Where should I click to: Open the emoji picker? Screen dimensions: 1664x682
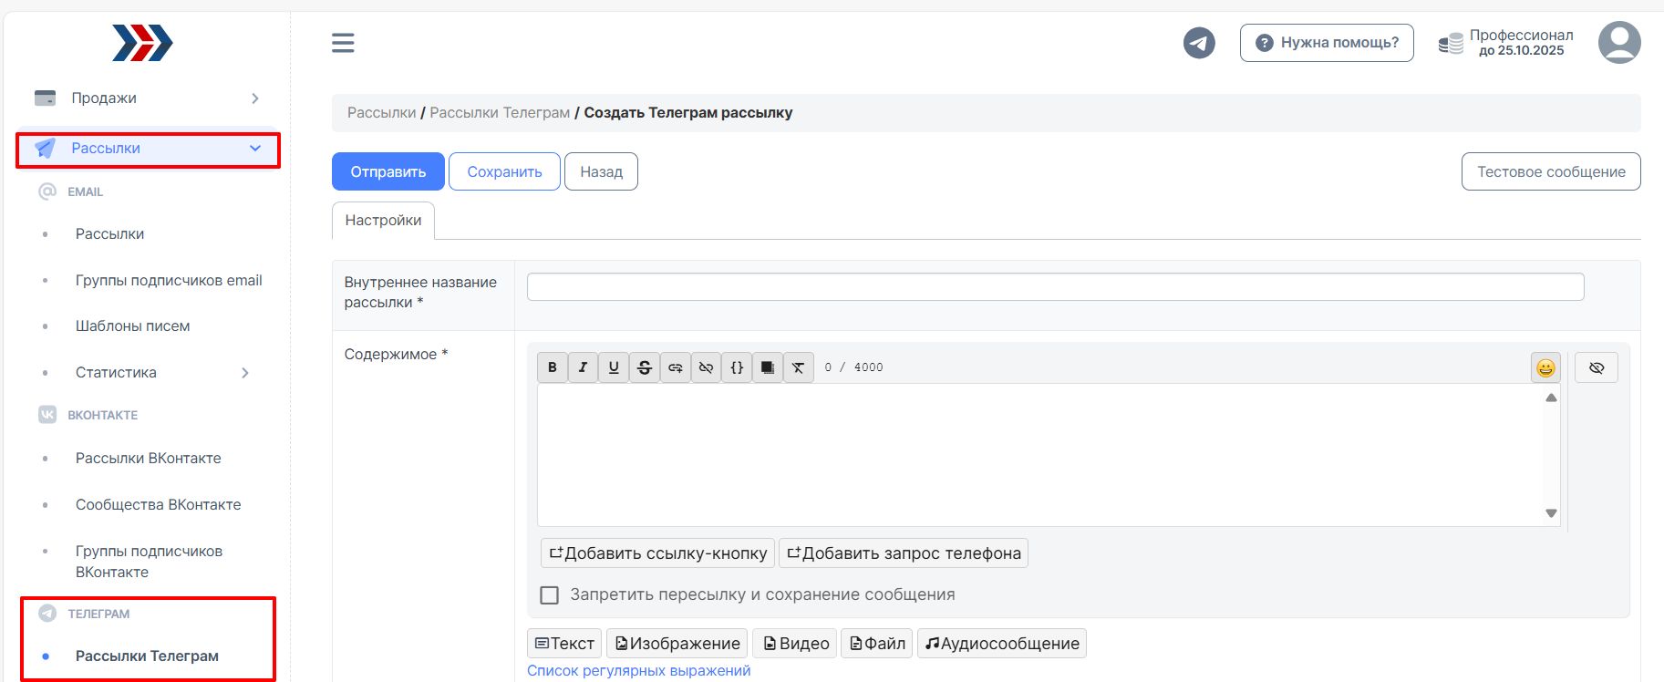(x=1545, y=367)
